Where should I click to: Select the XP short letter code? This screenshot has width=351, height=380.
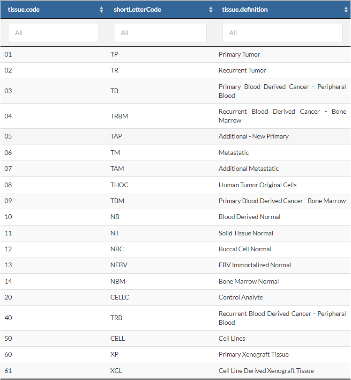point(114,355)
